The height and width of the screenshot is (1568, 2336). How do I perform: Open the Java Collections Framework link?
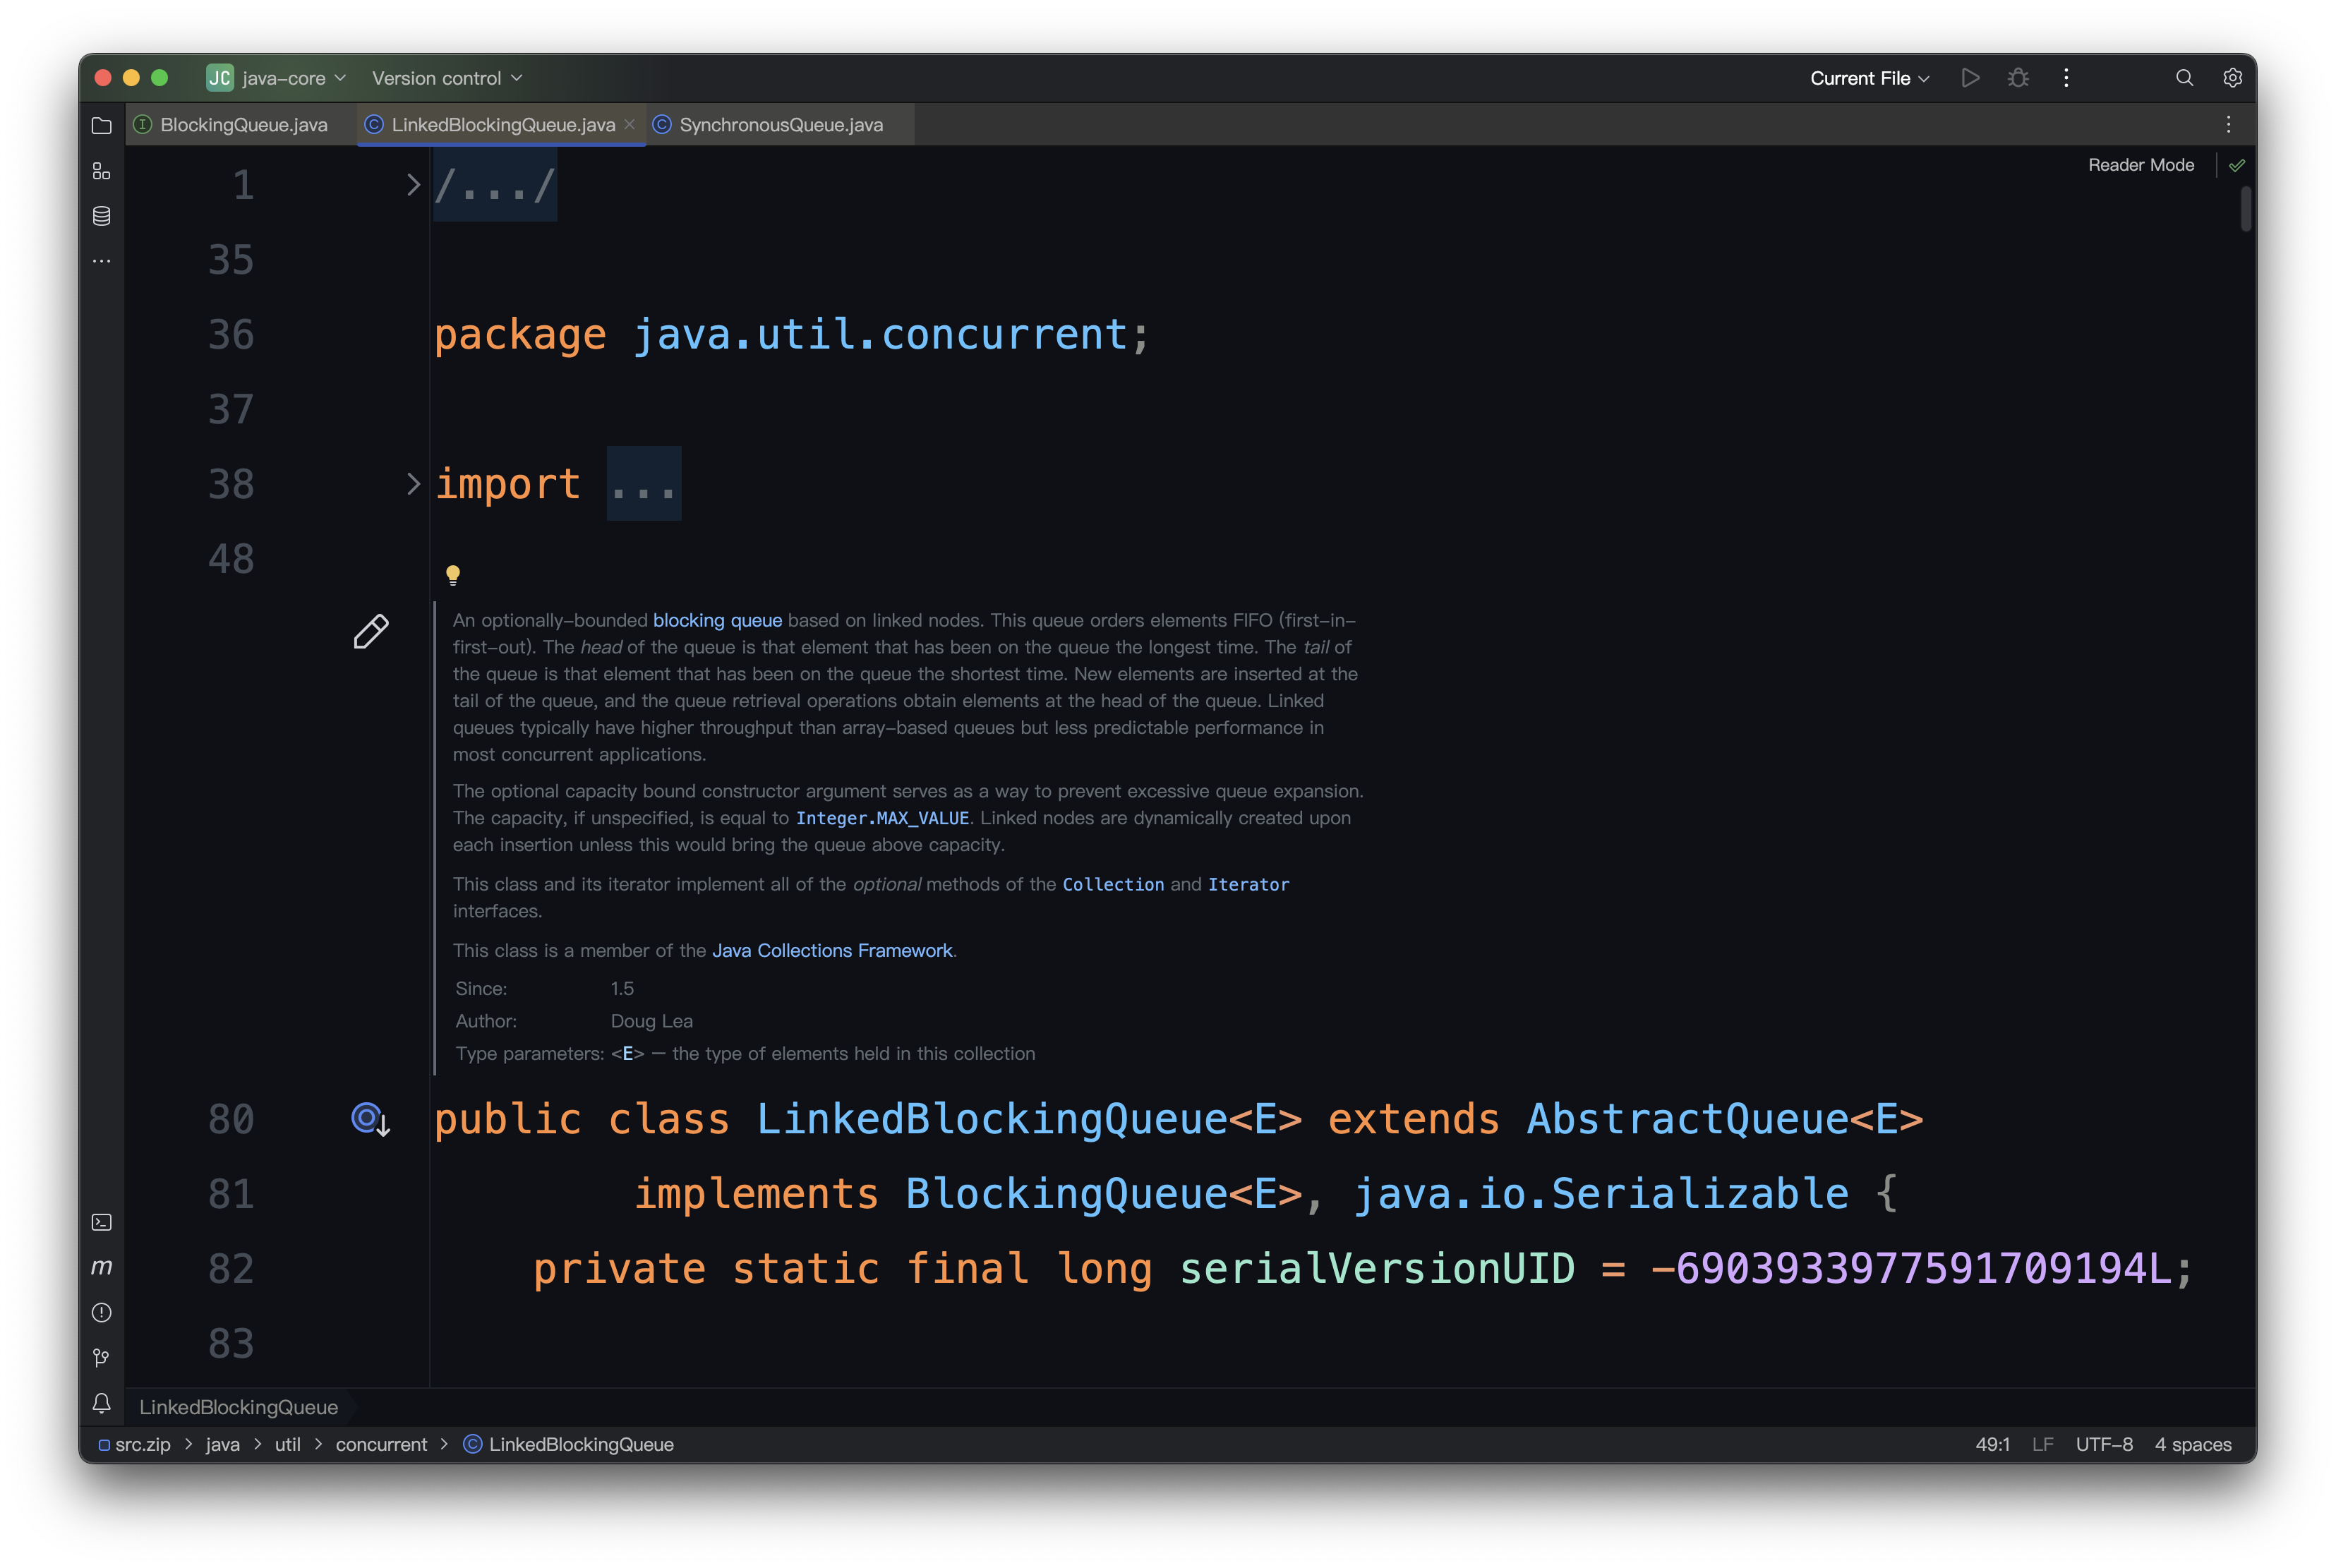point(831,950)
